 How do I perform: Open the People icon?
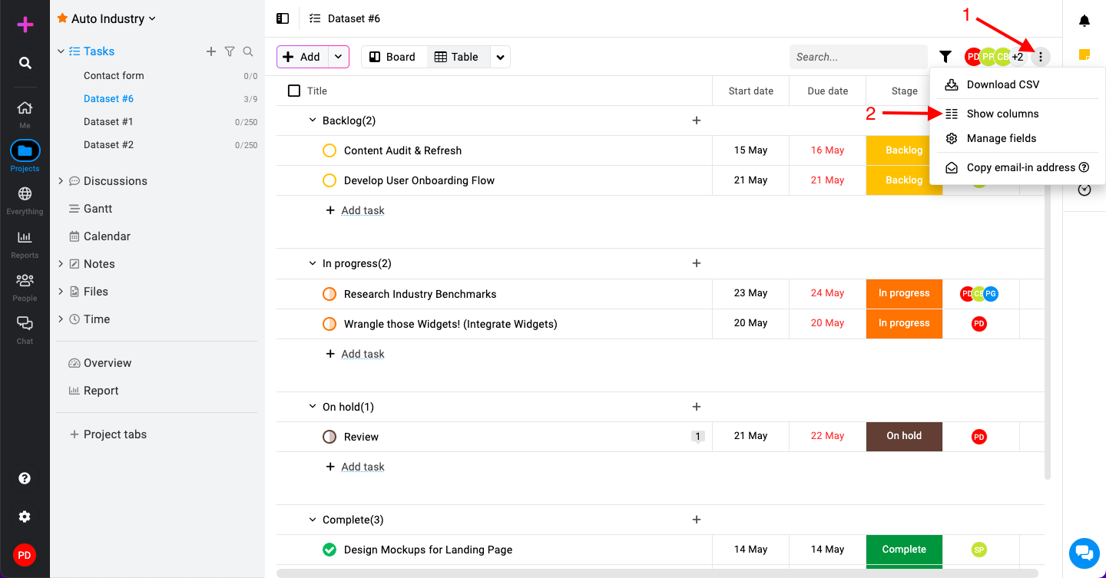(x=25, y=280)
